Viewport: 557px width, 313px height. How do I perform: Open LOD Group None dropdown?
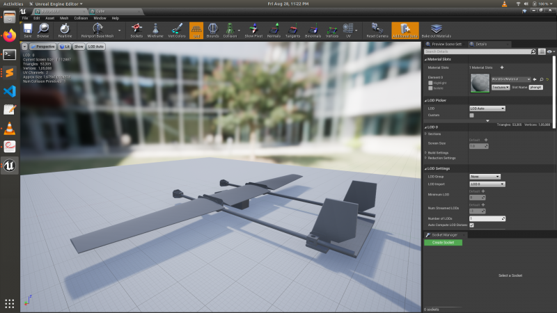[x=485, y=177]
